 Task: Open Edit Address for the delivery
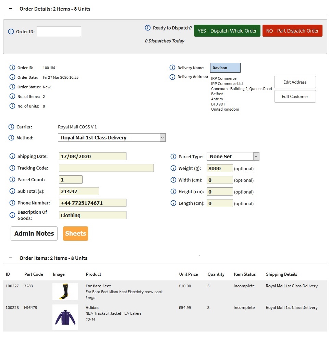(x=294, y=82)
